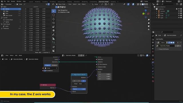The image size is (183, 103).
Task: Open the viewport Options dropdown
Action: [147, 7]
